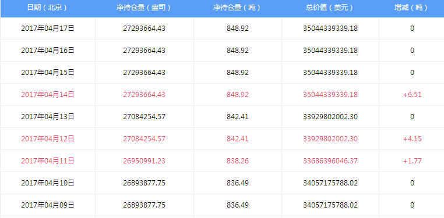
Task: Click total value 35044339339.18 in 04月16日 row
Action: click(330, 50)
